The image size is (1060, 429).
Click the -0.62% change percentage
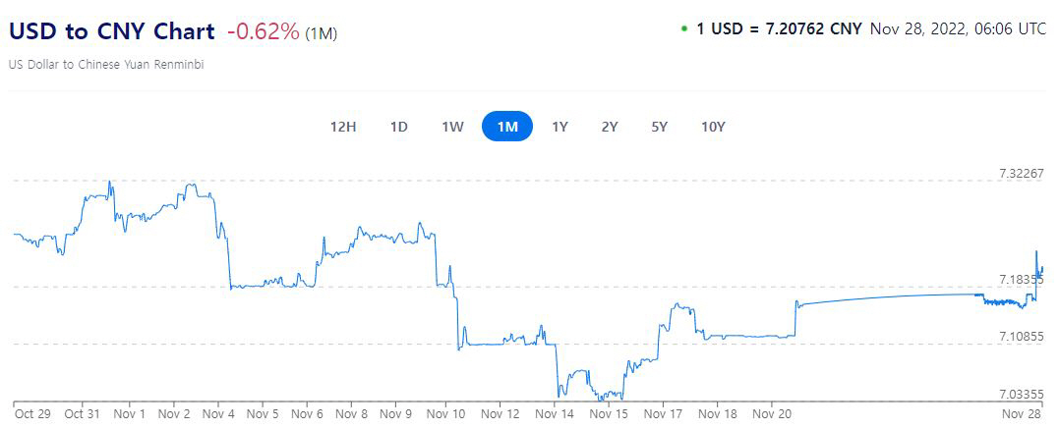tap(263, 31)
